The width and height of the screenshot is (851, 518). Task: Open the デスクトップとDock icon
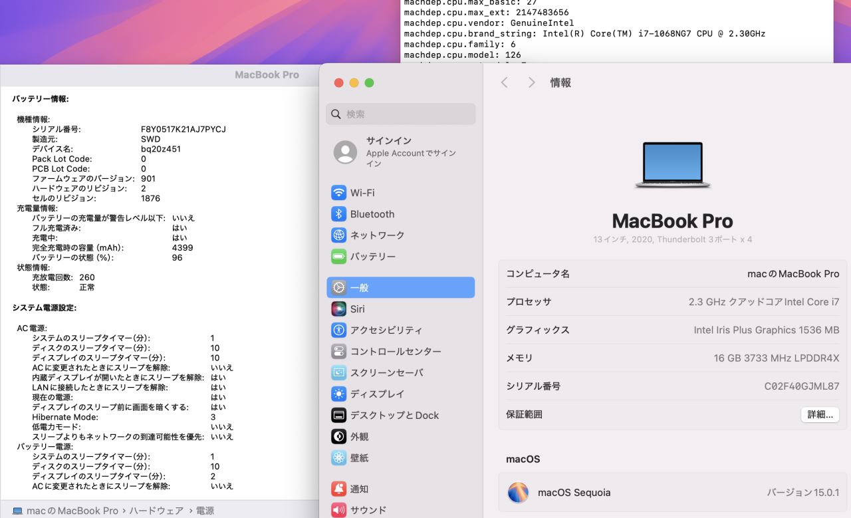click(x=339, y=416)
